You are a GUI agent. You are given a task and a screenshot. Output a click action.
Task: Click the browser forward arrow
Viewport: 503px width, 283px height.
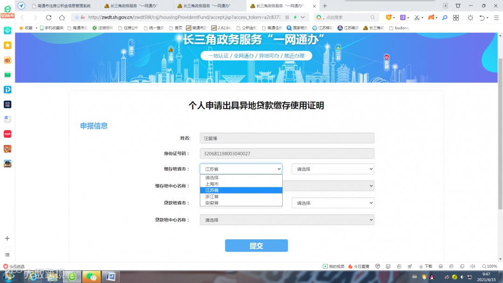35,17
